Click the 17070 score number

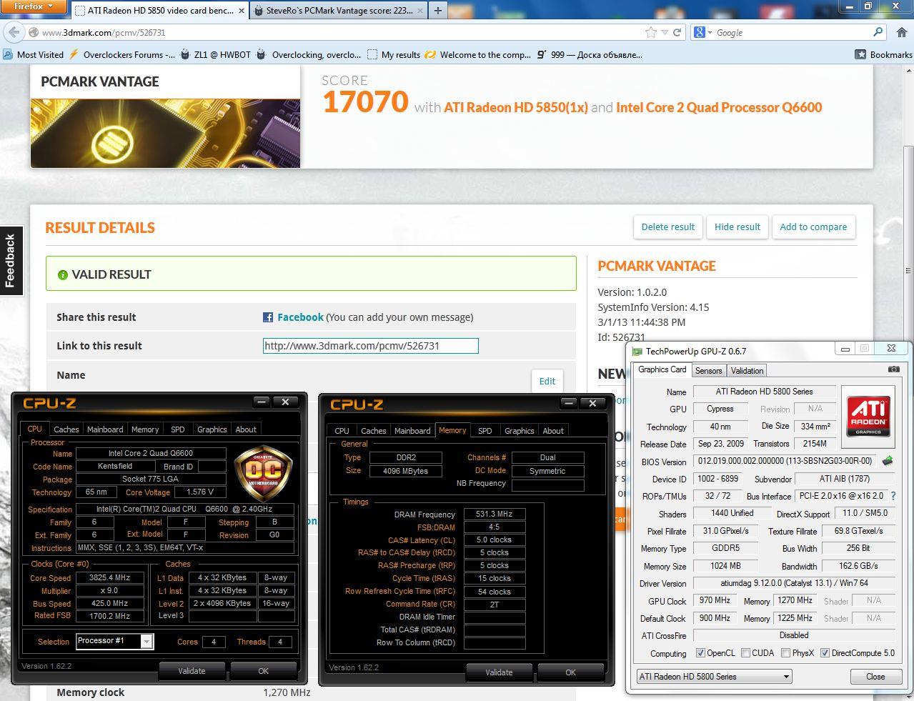[365, 102]
